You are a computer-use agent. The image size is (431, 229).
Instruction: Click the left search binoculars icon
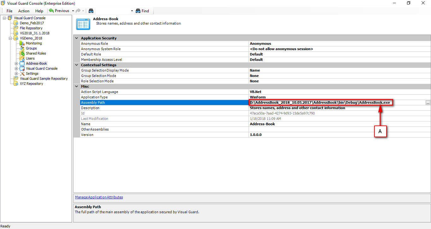(x=91, y=11)
